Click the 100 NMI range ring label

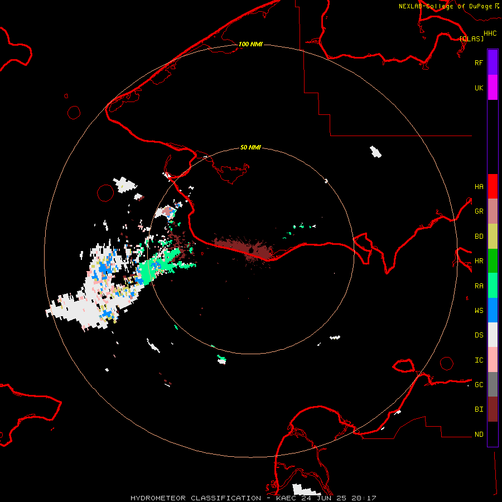point(250,44)
